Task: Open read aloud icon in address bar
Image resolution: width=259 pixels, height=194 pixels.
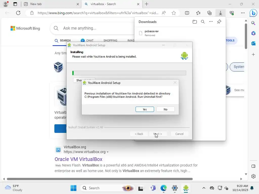Action: coord(164,13)
